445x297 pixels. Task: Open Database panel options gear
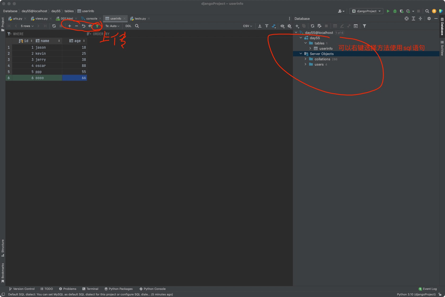(x=429, y=19)
